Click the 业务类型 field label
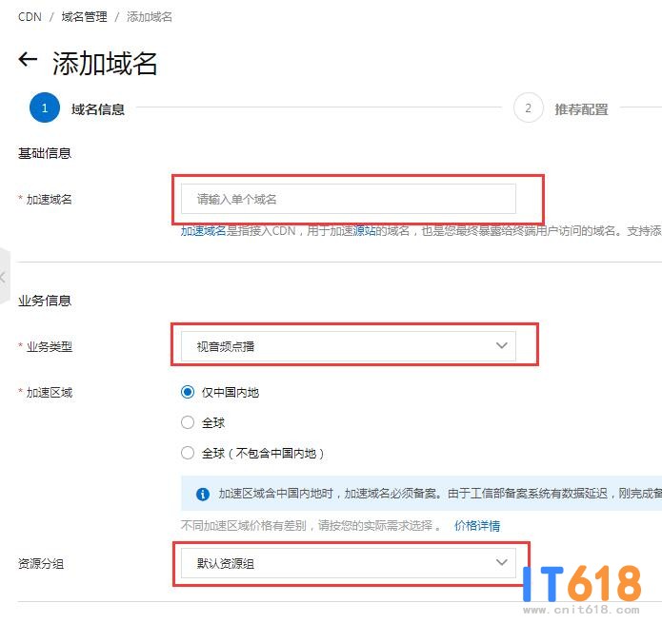The height and width of the screenshot is (623, 662). tap(50, 346)
